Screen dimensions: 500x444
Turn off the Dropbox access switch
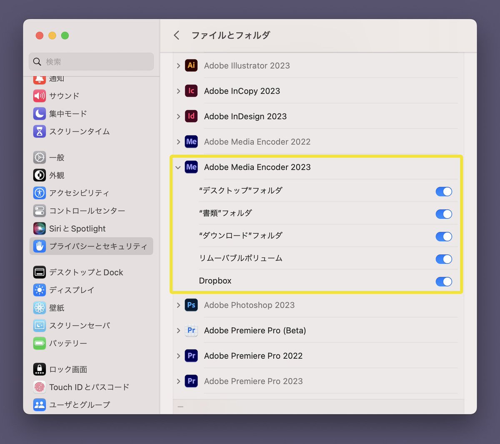[x=444, y=281]
